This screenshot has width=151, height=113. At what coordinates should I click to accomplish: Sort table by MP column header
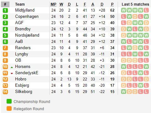point(53,4)
